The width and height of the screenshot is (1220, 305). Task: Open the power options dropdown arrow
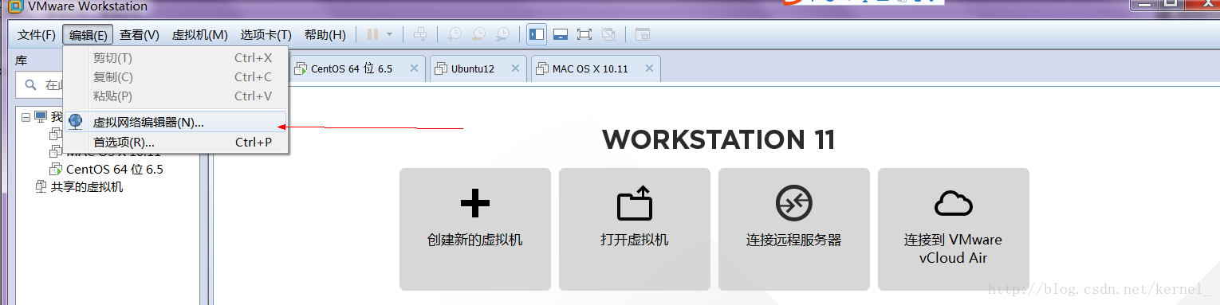[x=389, y=34]
